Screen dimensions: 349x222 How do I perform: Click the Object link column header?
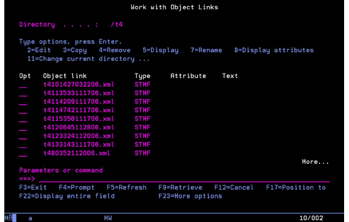pyautogui.click(x=65, y=76)
